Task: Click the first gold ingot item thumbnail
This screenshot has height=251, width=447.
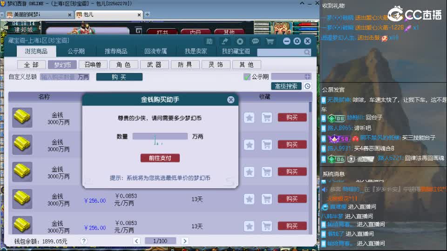Action: pos(22,118)
